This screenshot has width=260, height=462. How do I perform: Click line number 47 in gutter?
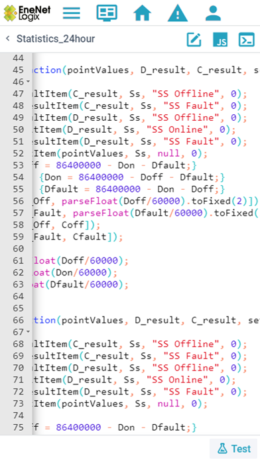click(19, 94)
